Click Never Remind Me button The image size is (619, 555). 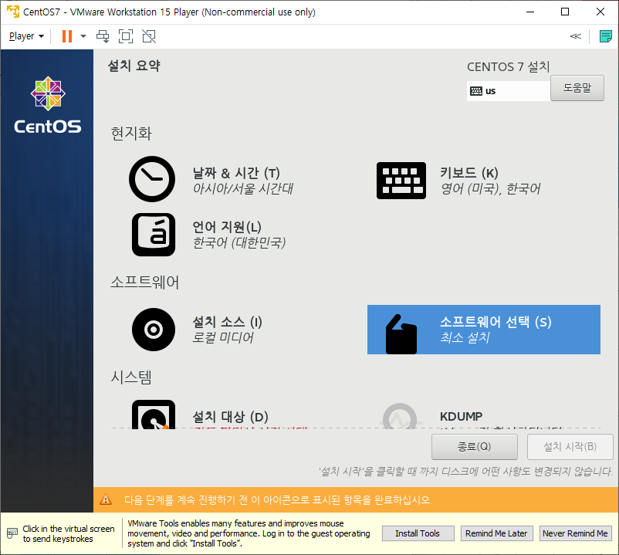pyautogui.click(x=575, y=533)
